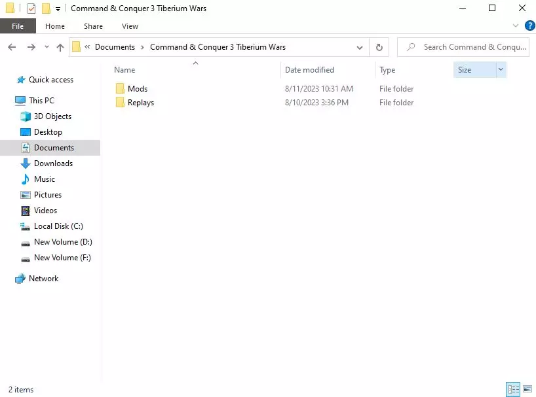
Task: Click the New folder quick access icon
Action: tap(46, 9)
